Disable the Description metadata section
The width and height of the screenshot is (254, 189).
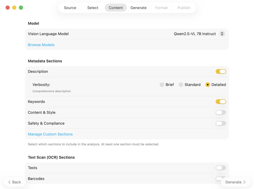(221, 71)
